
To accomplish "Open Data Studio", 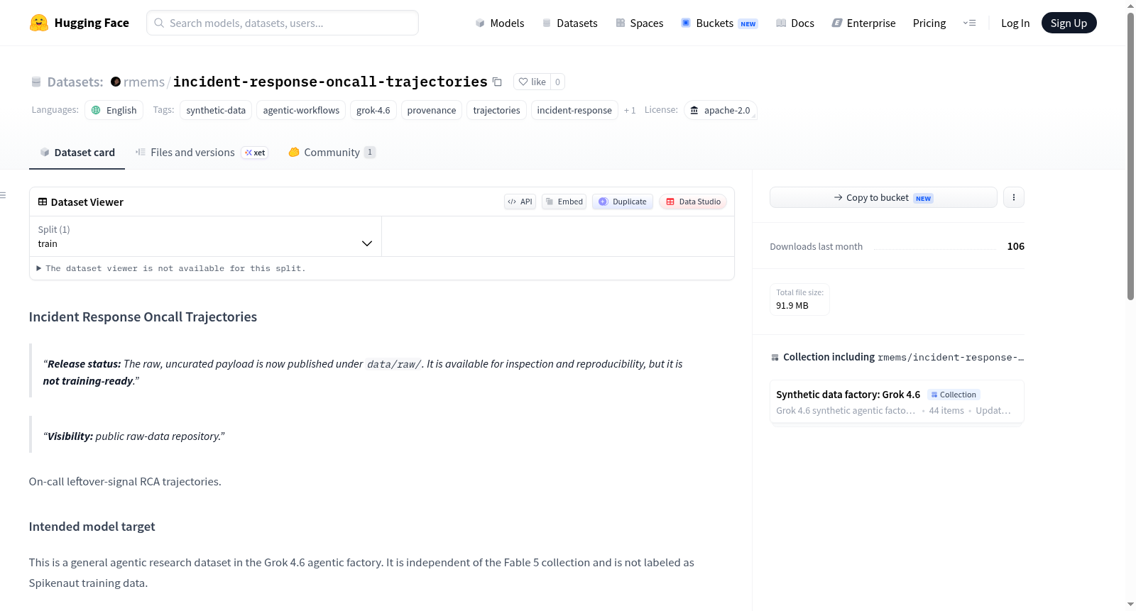I will tap(693, 202).
